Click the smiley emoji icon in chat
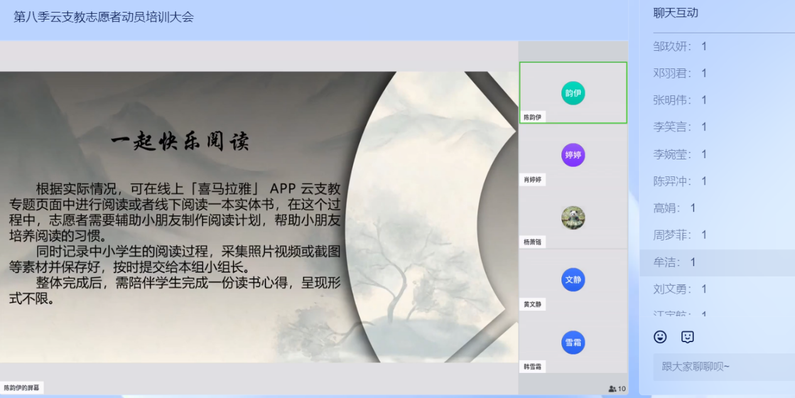This screenshot has width=795, height=398. pos(660,337)
